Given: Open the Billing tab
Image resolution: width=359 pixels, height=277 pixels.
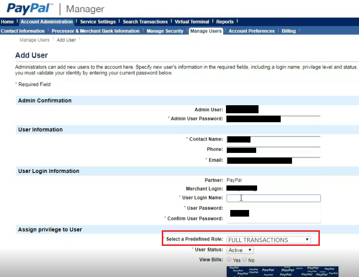Looking at the screenshot, I should pos(289,31).
